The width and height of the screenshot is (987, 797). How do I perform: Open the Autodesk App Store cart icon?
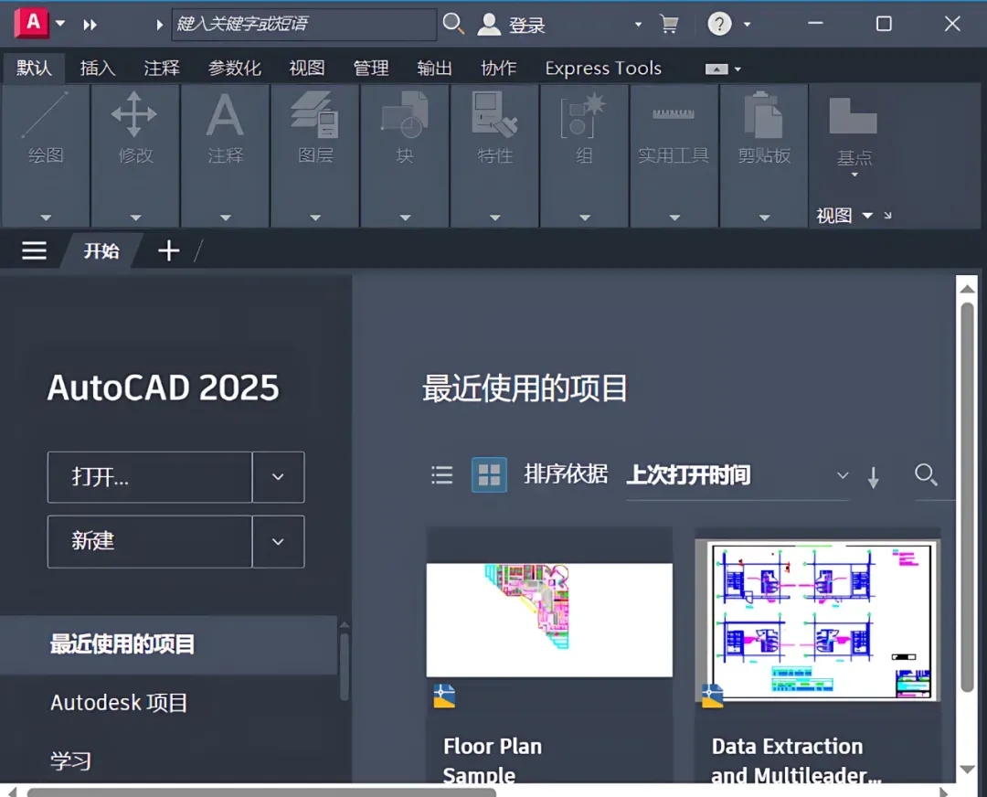pos(669,24)
